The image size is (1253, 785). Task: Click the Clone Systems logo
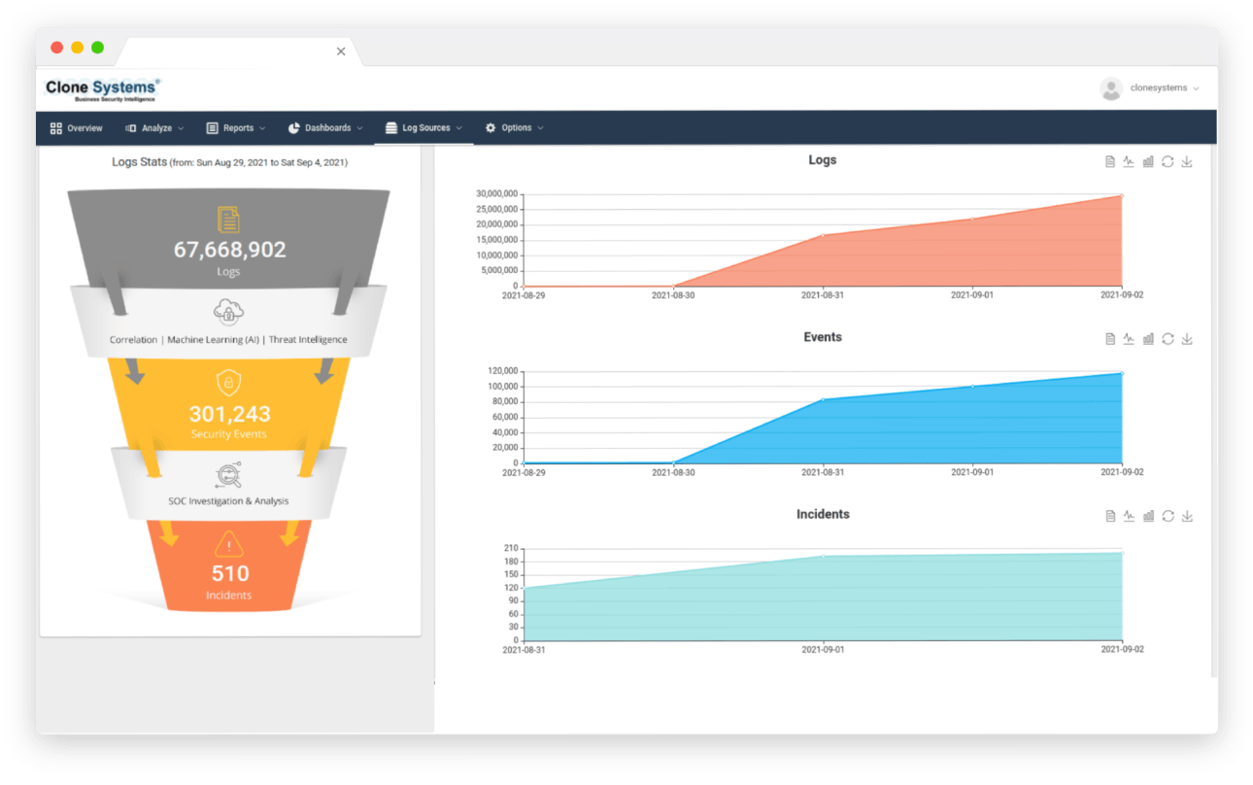point(103,90)
